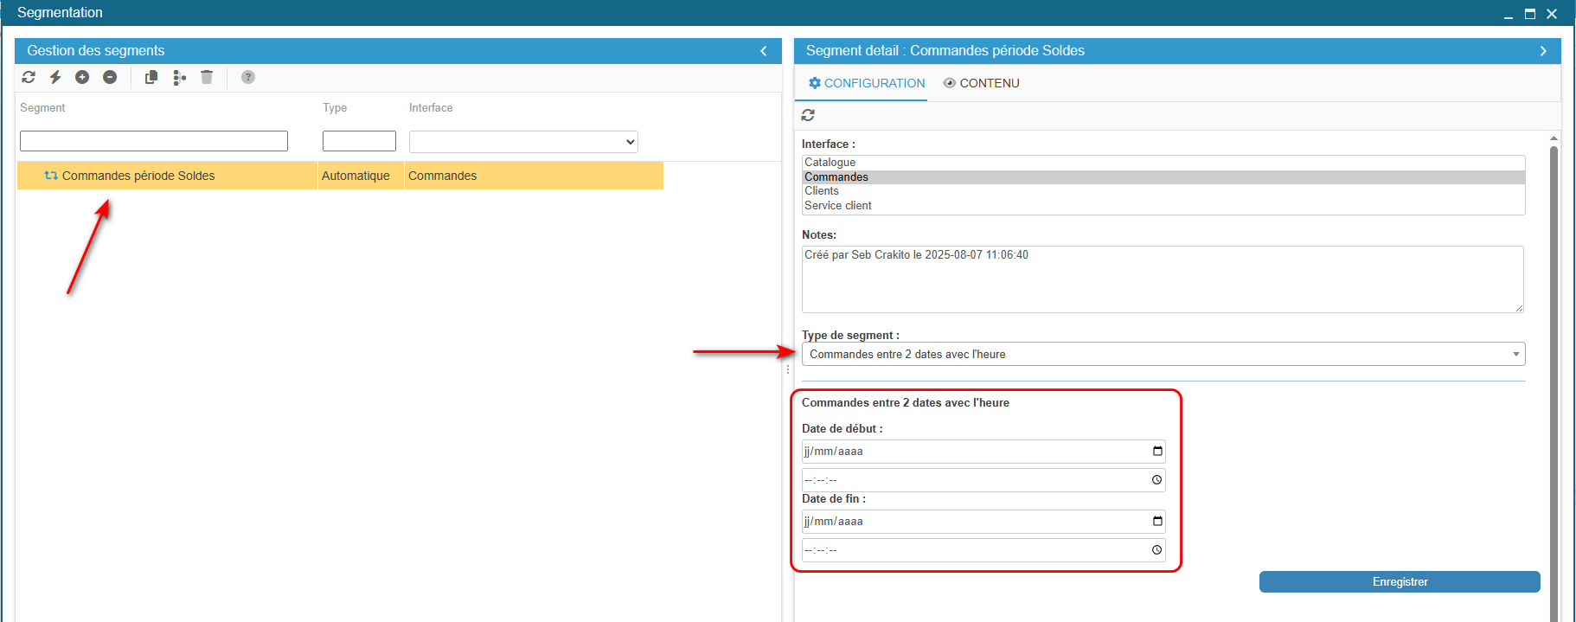Collapse the Gestion des segments panel
1576x622 pixels.
(x=764, y=51)
